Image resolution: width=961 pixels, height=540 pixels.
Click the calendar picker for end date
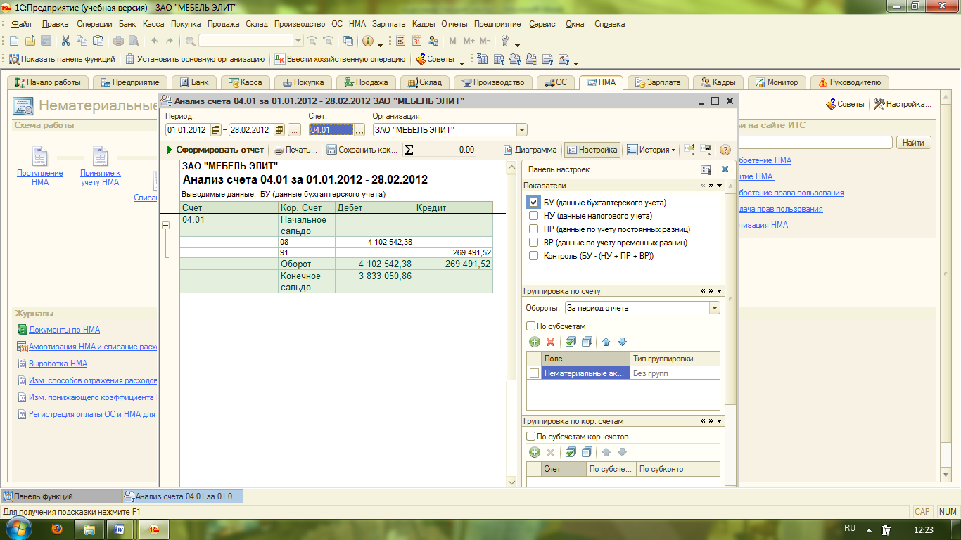pyautogui.click(x=279, y=130)
